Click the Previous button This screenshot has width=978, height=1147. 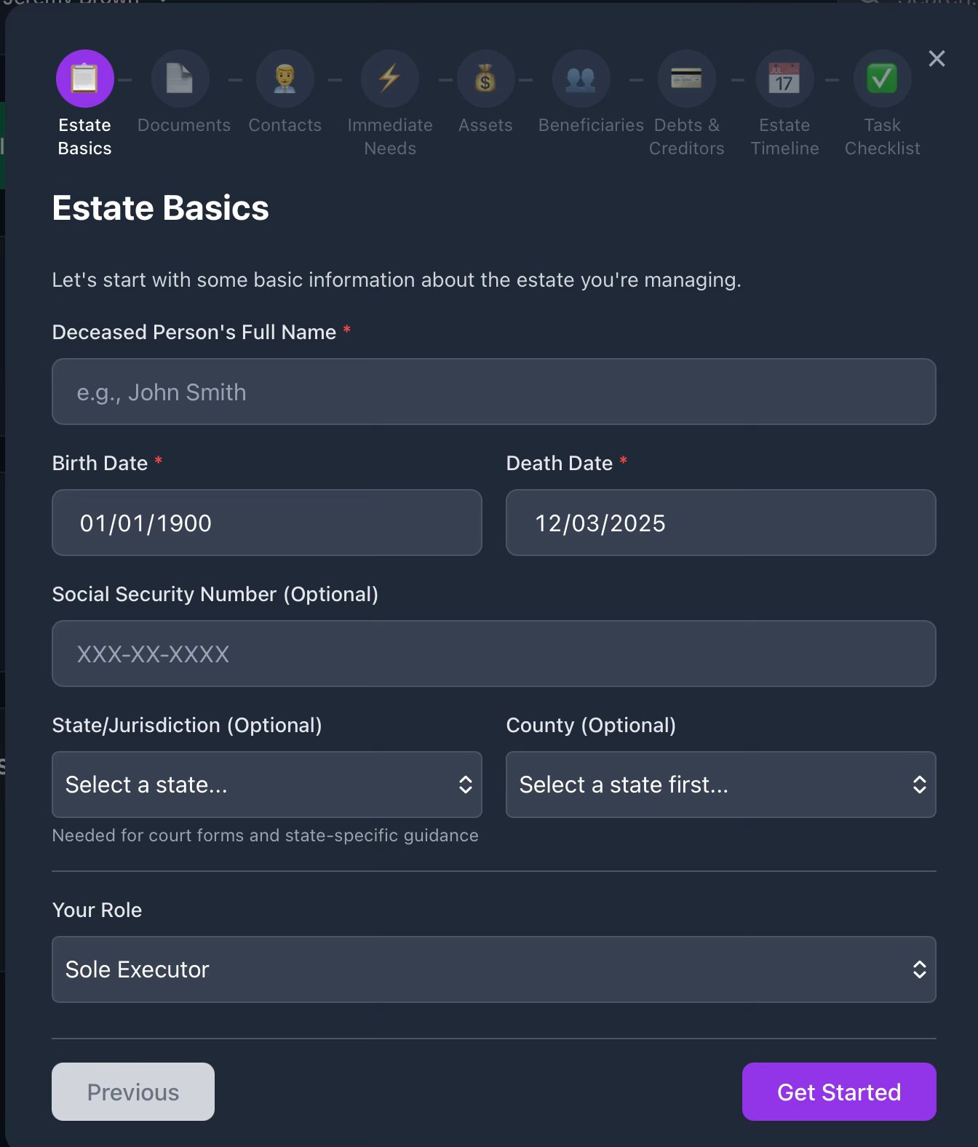coord(133,1092)
